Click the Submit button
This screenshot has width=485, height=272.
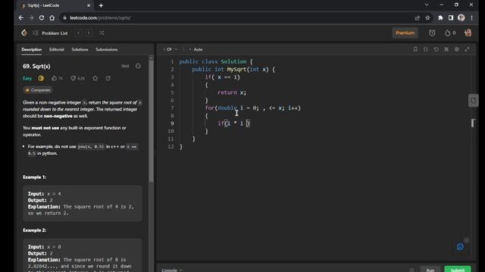458,270
